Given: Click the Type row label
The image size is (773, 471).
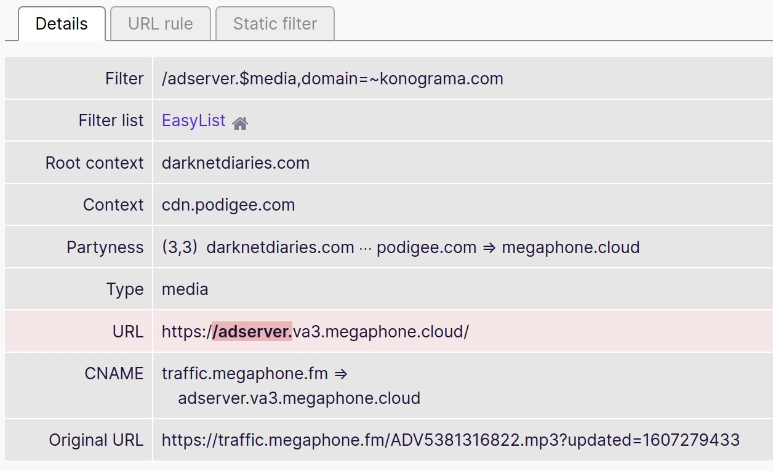Looking at the screenshot, I should click(126, 289).
